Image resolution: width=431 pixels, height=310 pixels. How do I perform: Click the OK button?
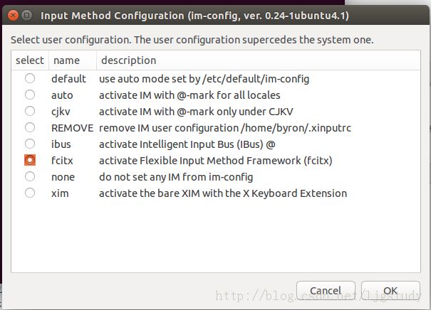click(390, 291)
